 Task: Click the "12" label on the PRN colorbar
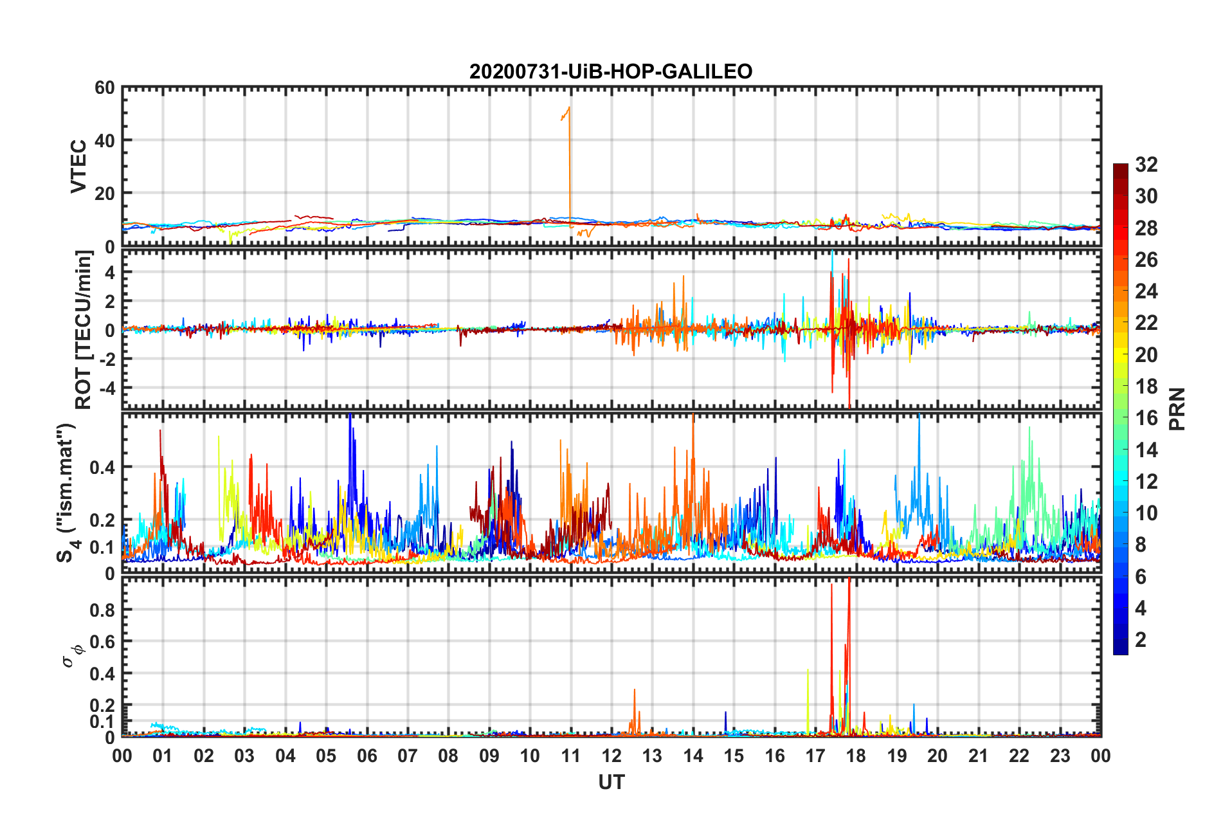pyautogui.click(x=1146, y=482)
